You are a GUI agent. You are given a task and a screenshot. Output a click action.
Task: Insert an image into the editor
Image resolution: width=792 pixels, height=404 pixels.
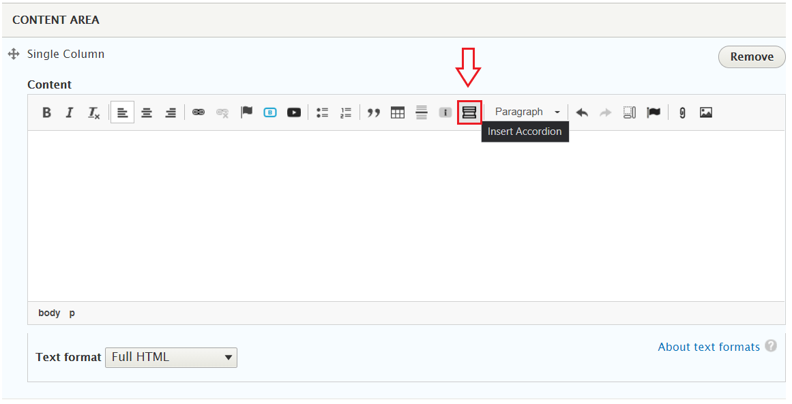coord(705,112)
